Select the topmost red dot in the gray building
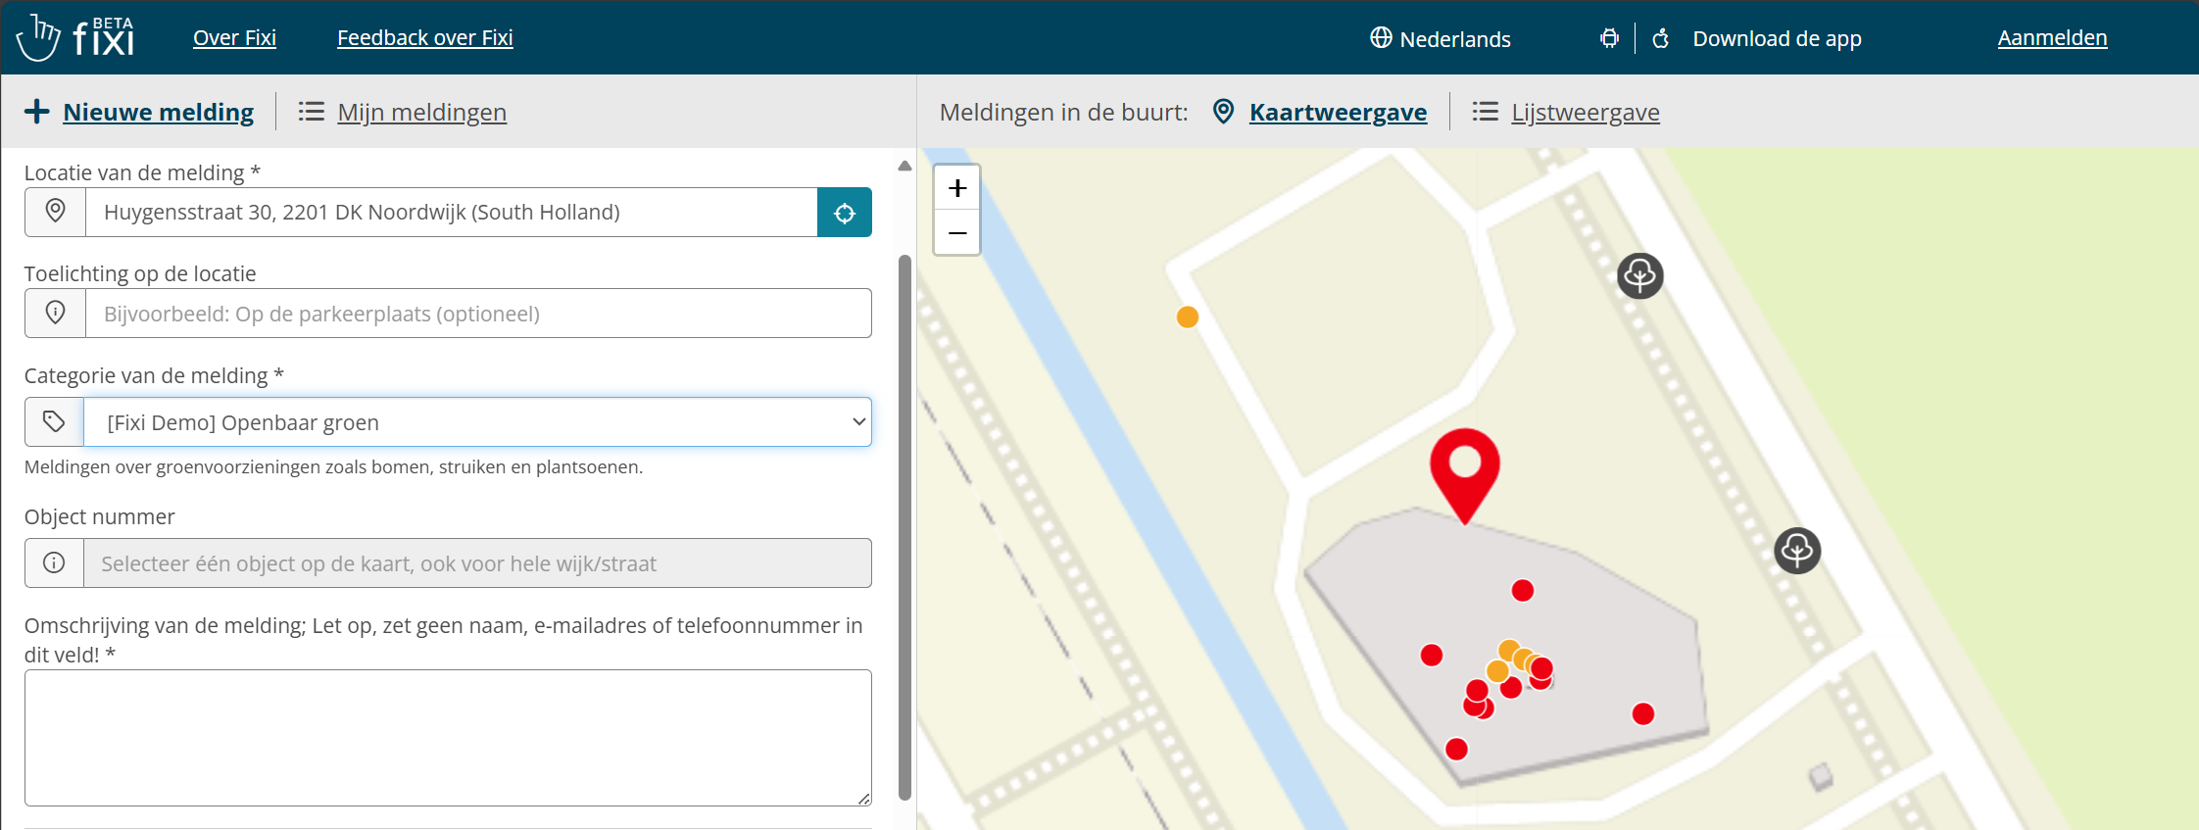Image resolution: width=2199 pixels, height=830 pixels. tap(1522, 590)
